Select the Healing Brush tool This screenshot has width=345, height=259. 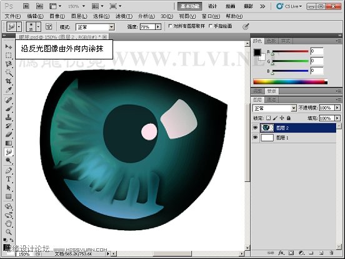coord(9,100)
